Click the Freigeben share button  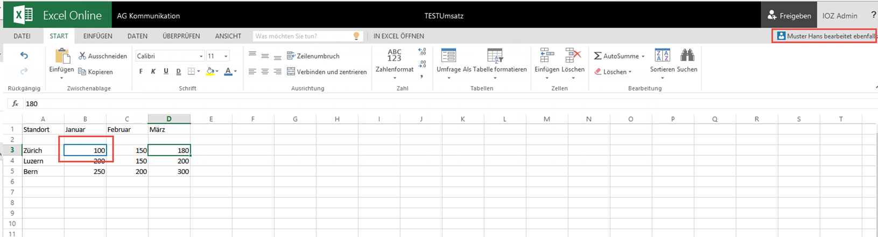(789, 16)
